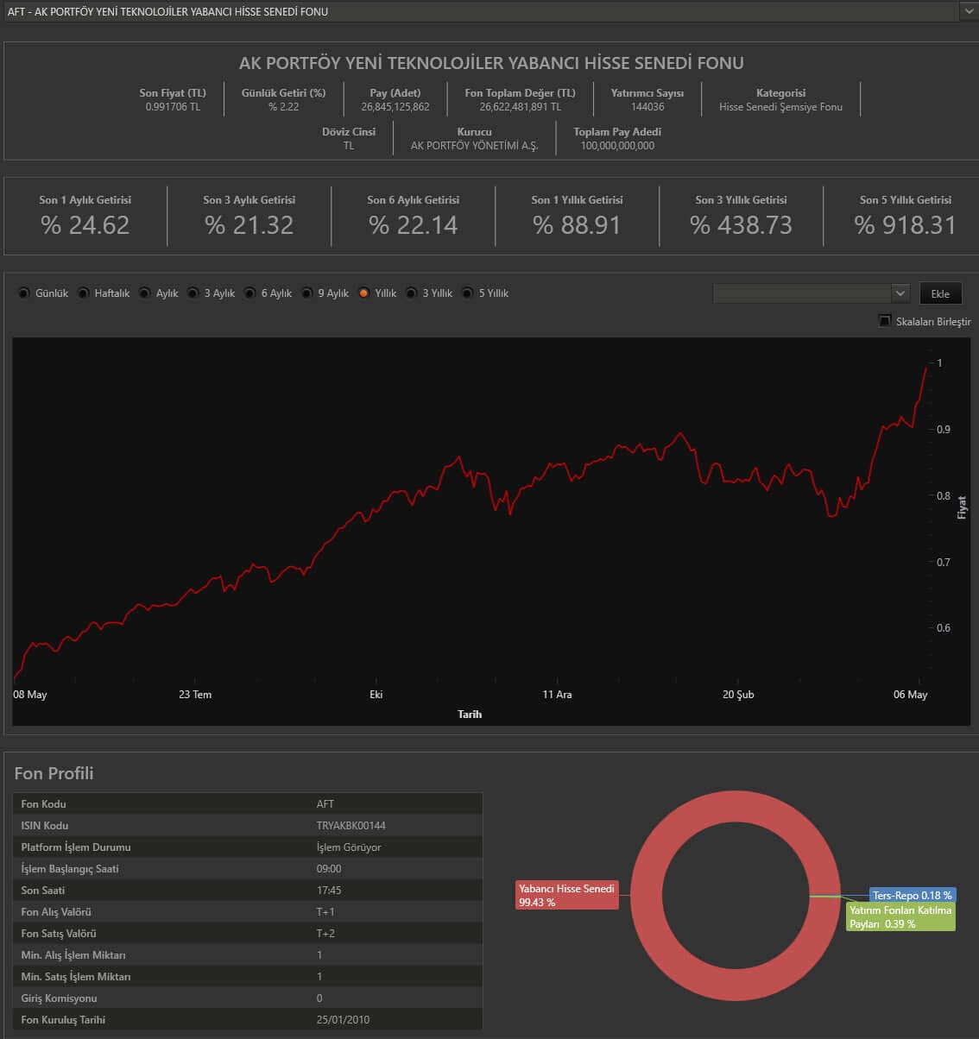Select the Yıllık radio button
The width and height of the screenshot is (979, 1039).
pos(363,293)
